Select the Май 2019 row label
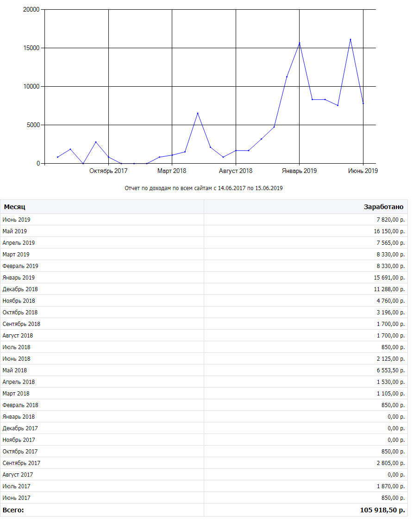The image size is (413, 523). (15, 231)
